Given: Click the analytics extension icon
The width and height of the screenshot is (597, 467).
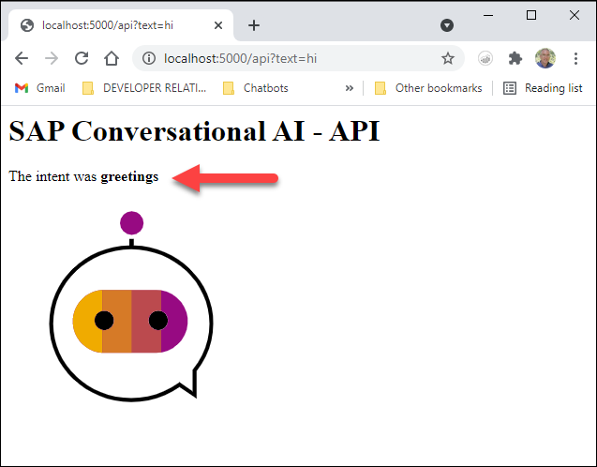Looking at the screenshot, I should (x=485, y=58).
